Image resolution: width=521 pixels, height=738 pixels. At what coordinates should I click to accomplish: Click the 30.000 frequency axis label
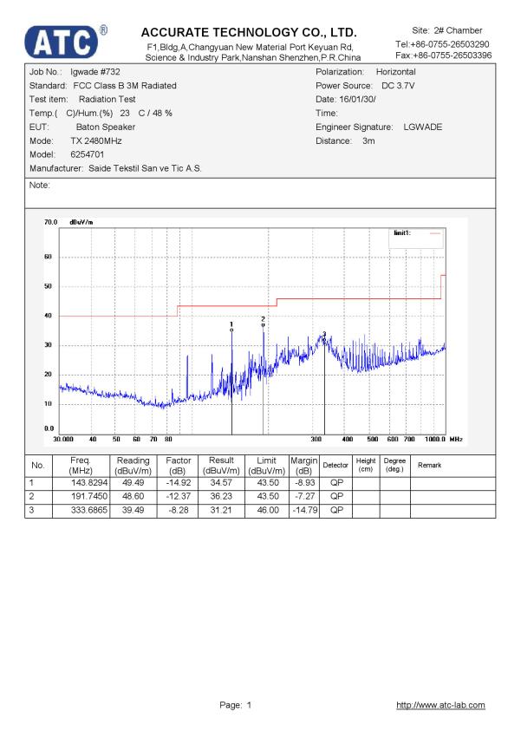point(63,439)
